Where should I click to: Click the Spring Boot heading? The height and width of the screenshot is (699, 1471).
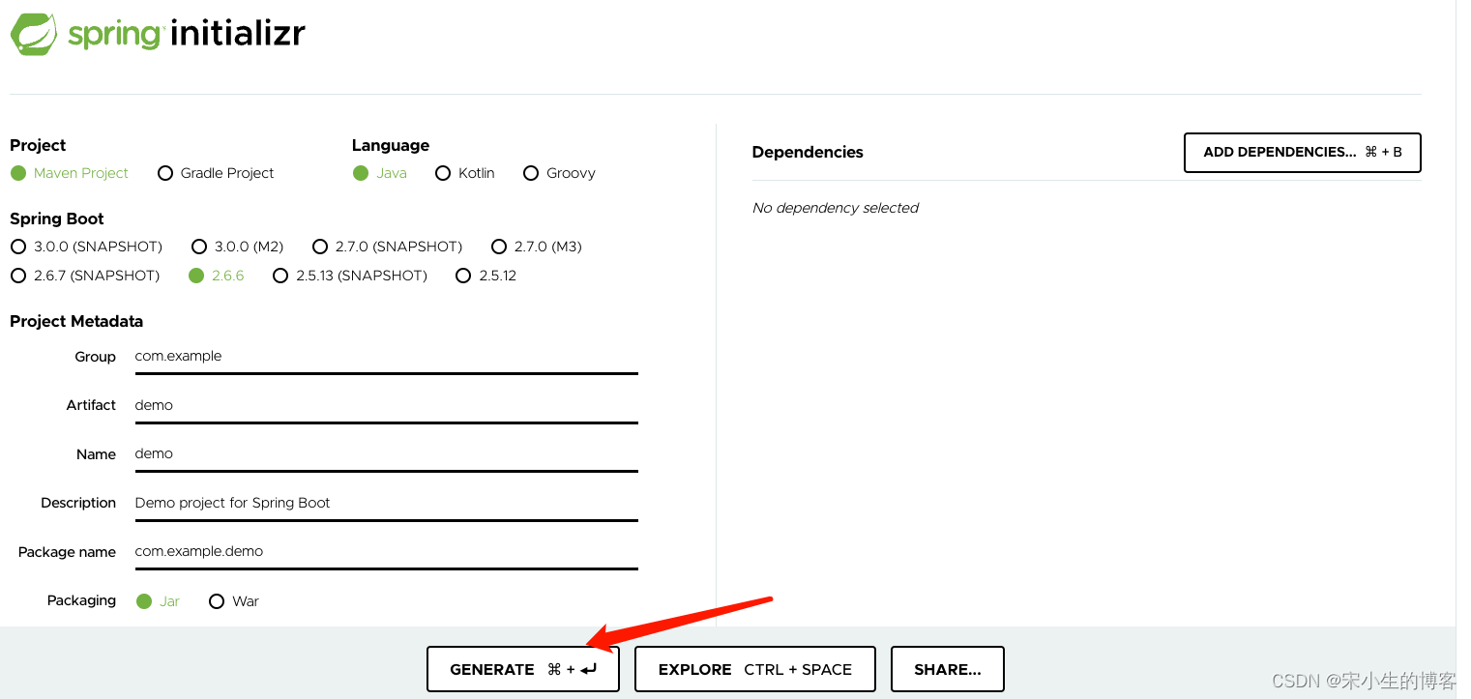[x=56, y=218]
